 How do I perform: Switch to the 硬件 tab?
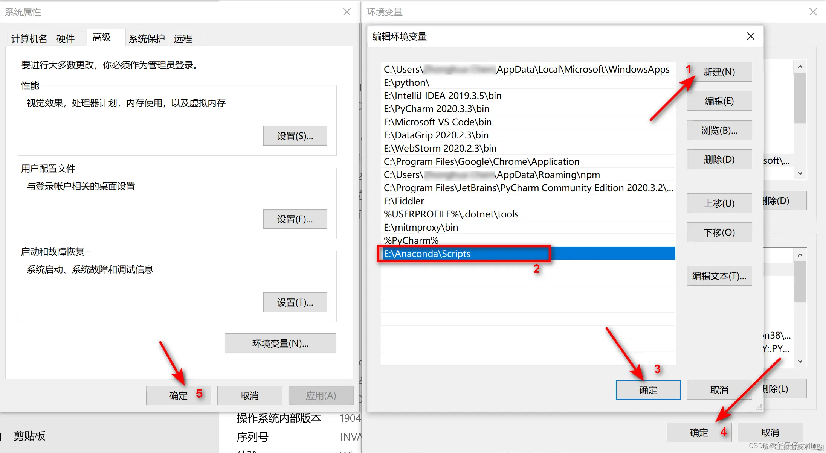[66, 38]
